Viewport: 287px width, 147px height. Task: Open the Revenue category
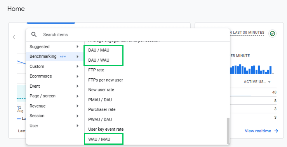[x=55, y=106]
